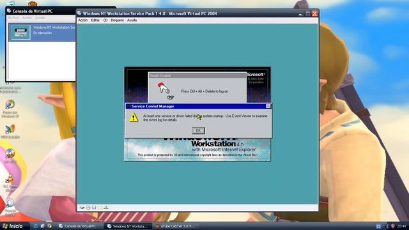
Task: Click the Show Desktop quick launch icon
Action: click(43, 226)
